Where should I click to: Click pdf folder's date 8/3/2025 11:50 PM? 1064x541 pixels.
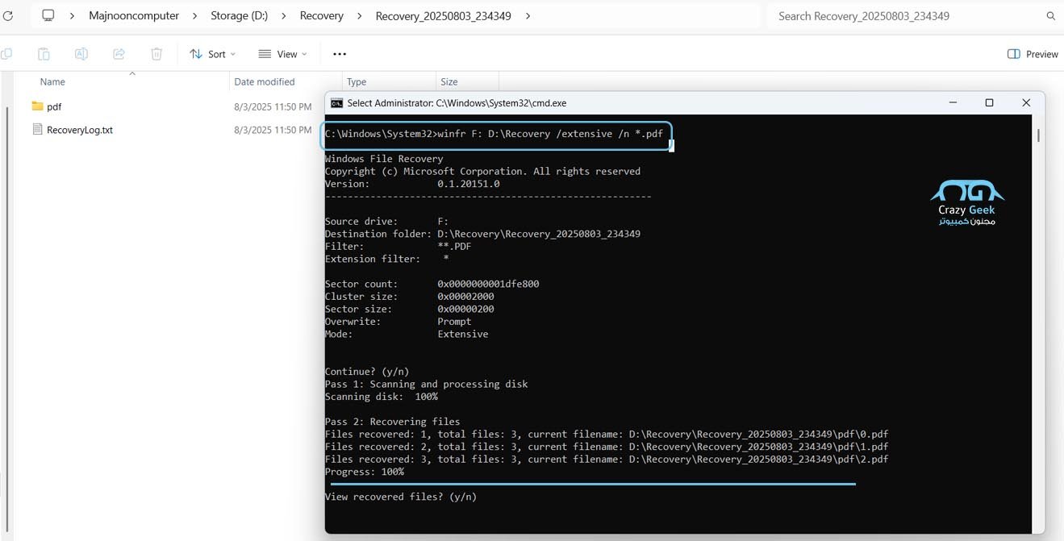pos(273,106)
